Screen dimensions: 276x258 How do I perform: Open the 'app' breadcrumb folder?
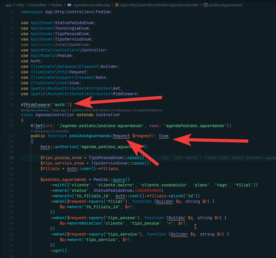pos(9,5)
